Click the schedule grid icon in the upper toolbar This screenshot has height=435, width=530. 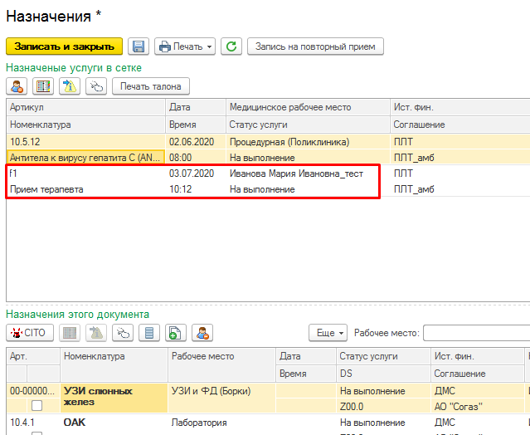(43, 86)
